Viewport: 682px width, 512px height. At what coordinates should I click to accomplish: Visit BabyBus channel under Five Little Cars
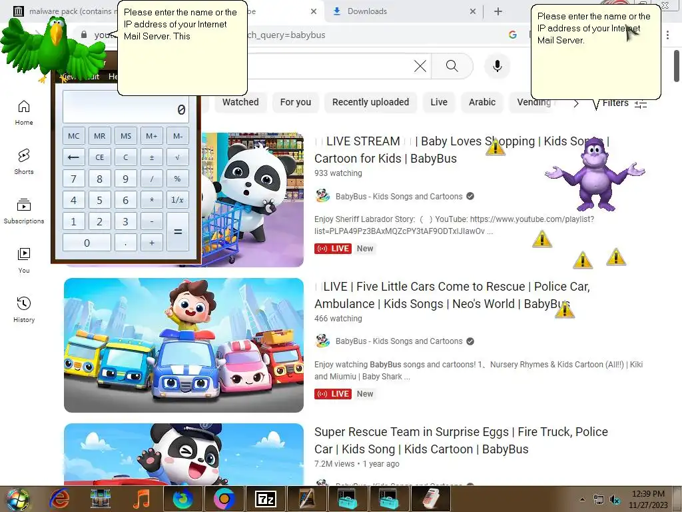pyautogui.click(x=399, y=341)
